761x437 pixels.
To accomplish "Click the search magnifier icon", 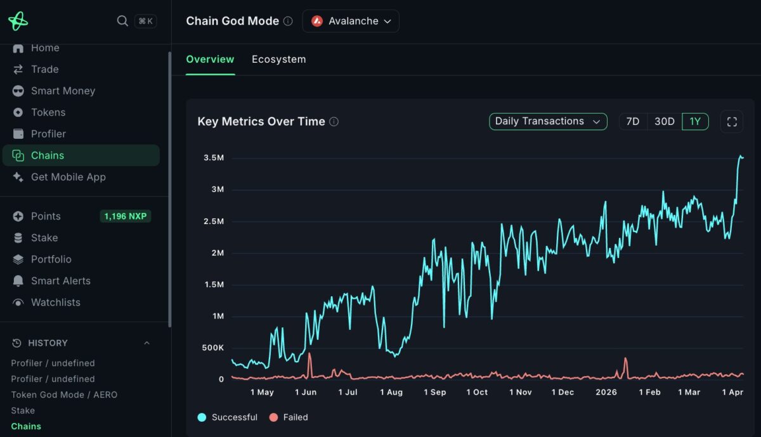I will click(x=122, y=20).
